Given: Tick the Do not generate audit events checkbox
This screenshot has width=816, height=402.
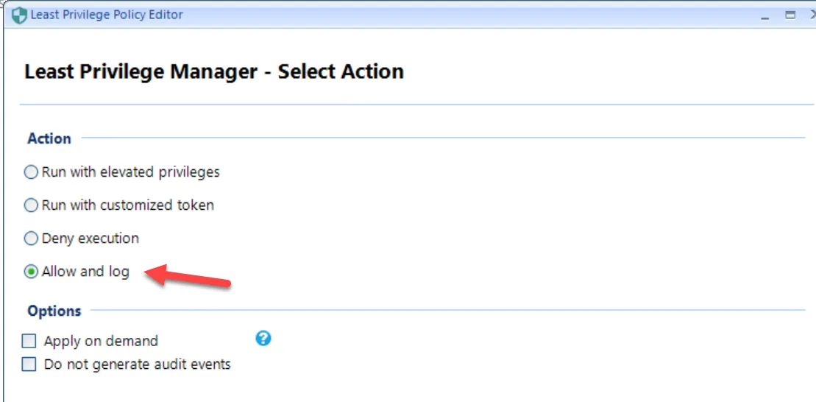Looking at the screenshot, I should (x=29, y=364).
